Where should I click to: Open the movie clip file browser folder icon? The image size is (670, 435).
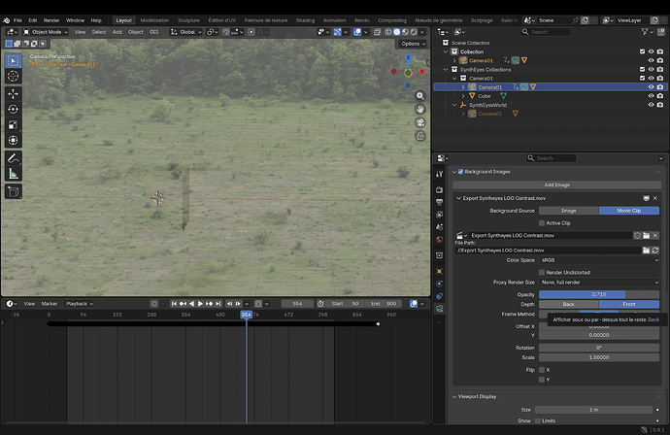point(646,235)
